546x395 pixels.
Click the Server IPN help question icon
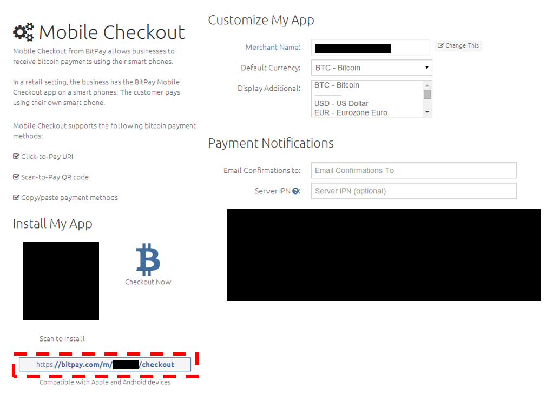[295, 191]
